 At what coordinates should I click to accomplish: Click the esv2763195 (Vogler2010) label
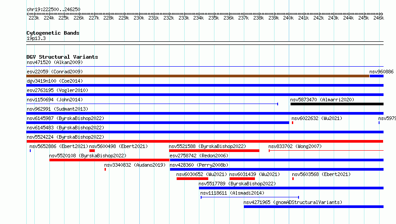[x=57, y=90]
